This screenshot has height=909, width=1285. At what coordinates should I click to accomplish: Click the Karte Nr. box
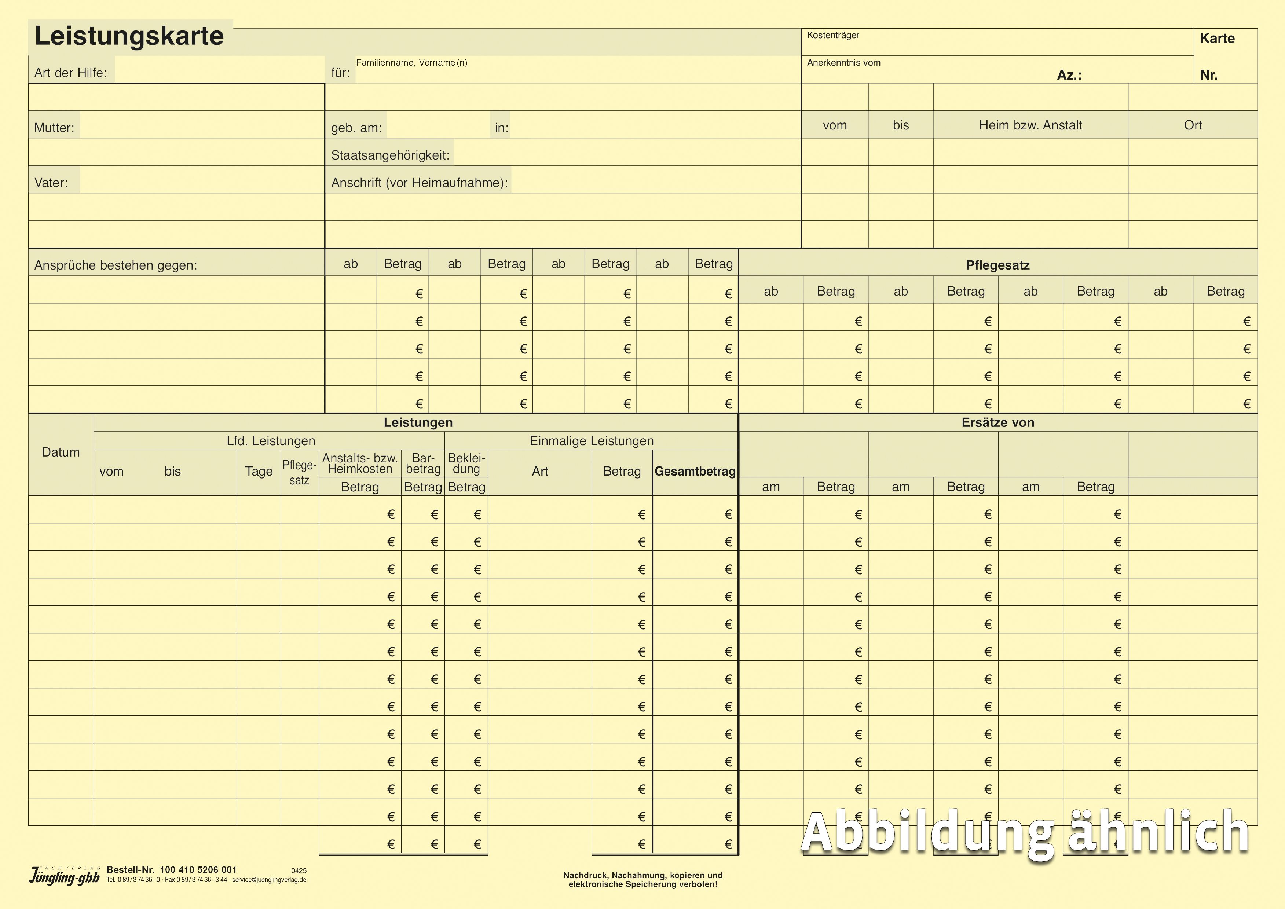(x=1226, y=56)
